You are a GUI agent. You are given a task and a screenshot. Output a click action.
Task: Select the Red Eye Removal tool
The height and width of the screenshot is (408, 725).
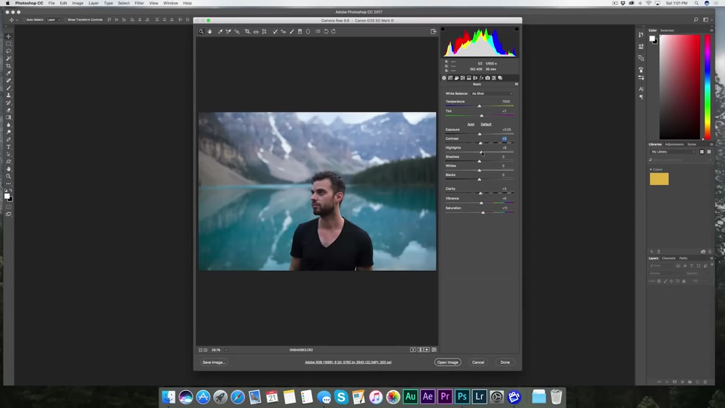point(283,31)
